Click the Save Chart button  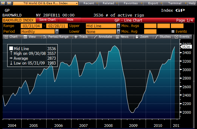[x=47, y=20]
